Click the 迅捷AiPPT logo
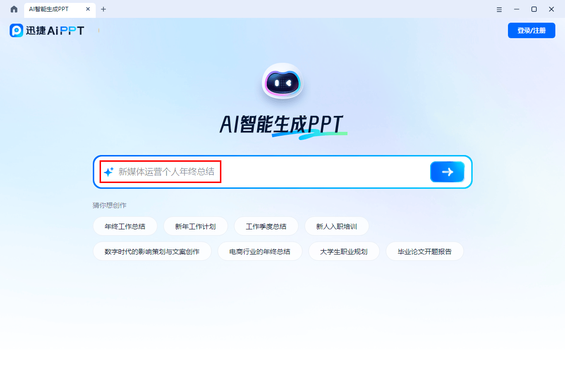The height and width of the screenshot is (368, 565). click(47, 30)
